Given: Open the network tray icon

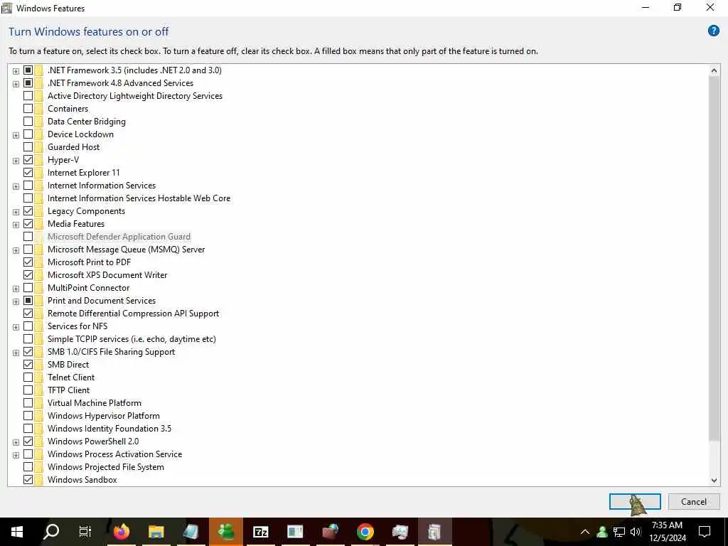Looking at the screenshot, I should [619, 532].
